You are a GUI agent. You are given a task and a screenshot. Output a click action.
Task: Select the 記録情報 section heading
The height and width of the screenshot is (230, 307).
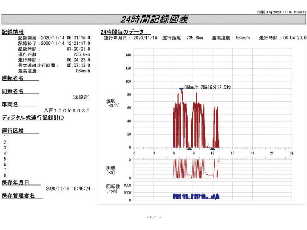(x=13, y=32)
